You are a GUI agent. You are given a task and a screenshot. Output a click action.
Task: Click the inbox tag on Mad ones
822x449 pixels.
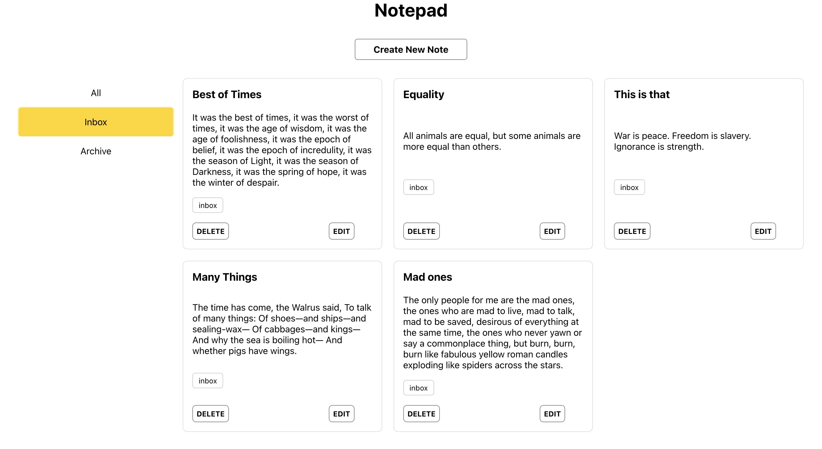pos(419,388)
